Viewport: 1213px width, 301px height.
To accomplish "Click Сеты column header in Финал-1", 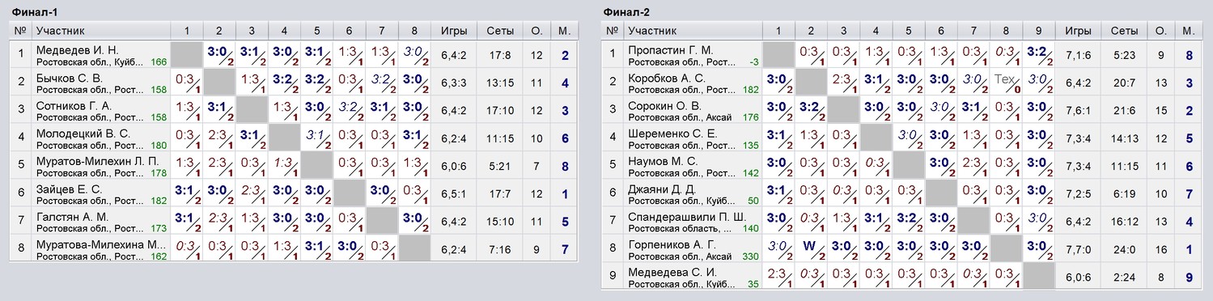I will tap(500, 31).
